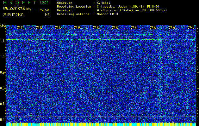Click the timestamp 25.09.17 21:30
199x126 pixels.
pos(13,15)
